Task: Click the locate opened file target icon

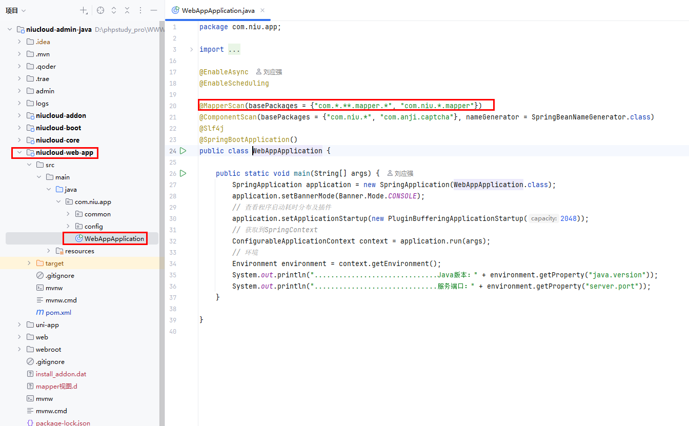Action: (100, 10)
